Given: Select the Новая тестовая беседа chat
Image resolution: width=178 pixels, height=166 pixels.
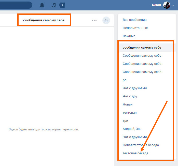Looking at the screenshot, I should pos(141,145).
